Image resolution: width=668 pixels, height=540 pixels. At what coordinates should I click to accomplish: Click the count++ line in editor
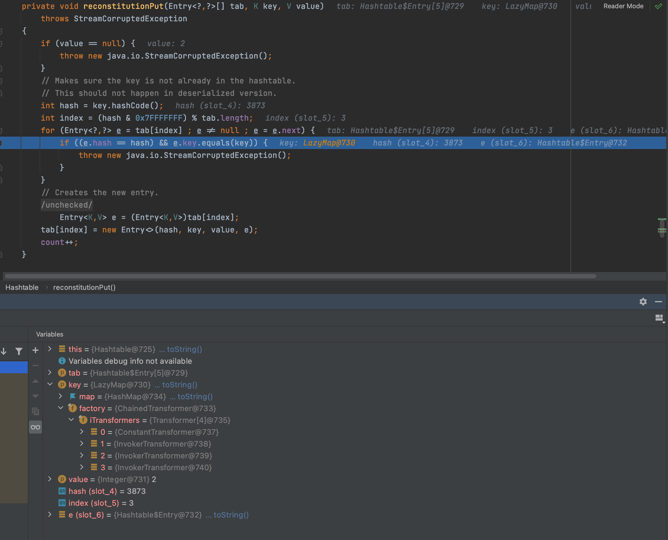coord(59,242)
